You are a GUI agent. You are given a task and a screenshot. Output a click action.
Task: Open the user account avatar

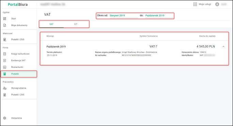pyautogui.click(x=217, y=4)
